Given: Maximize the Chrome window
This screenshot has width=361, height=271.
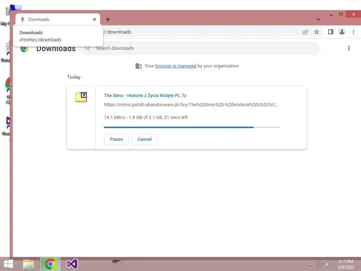Looking at the screenshot, I should 341,14.
